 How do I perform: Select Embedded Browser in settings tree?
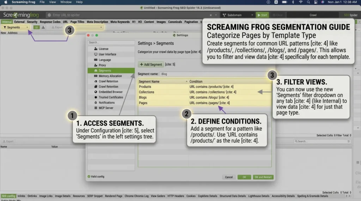point(110,92)
